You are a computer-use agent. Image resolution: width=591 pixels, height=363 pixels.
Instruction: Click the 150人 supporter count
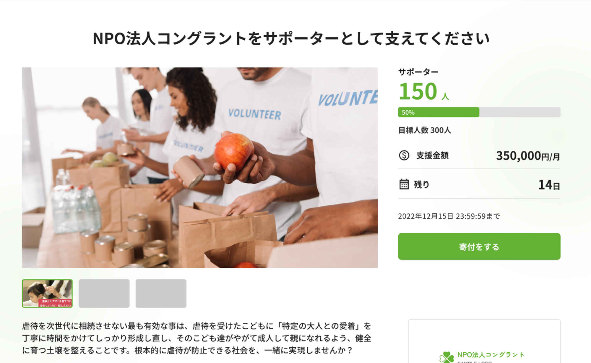coord(423,91)
